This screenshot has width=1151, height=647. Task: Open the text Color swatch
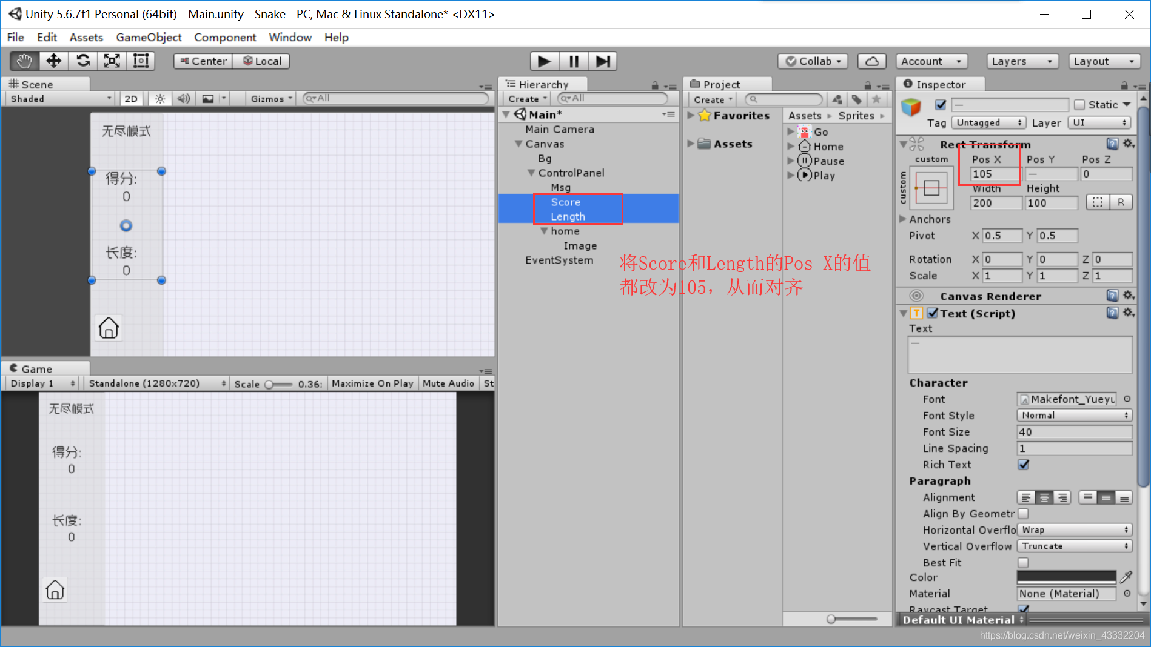click(x=1066, y=577)
